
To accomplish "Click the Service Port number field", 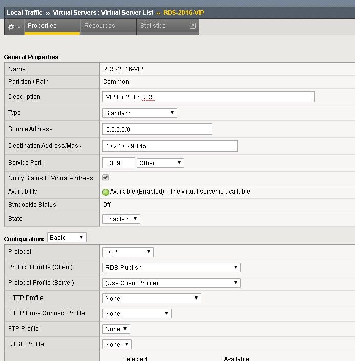I will coord(119,163).
